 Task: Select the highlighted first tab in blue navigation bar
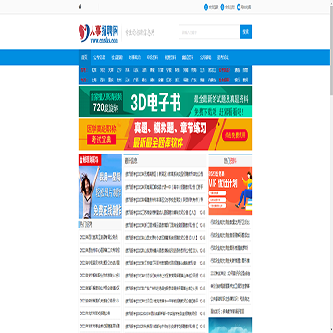click(x=84, y=57)
